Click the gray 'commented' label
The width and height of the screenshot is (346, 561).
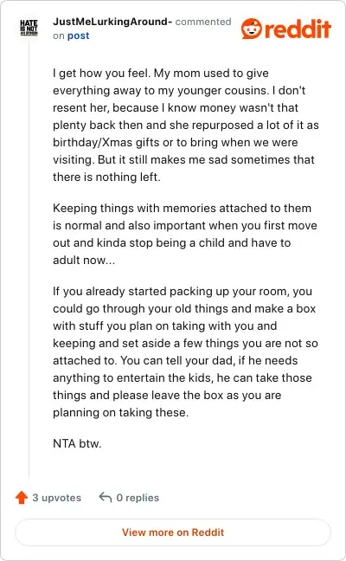(203, 22)
